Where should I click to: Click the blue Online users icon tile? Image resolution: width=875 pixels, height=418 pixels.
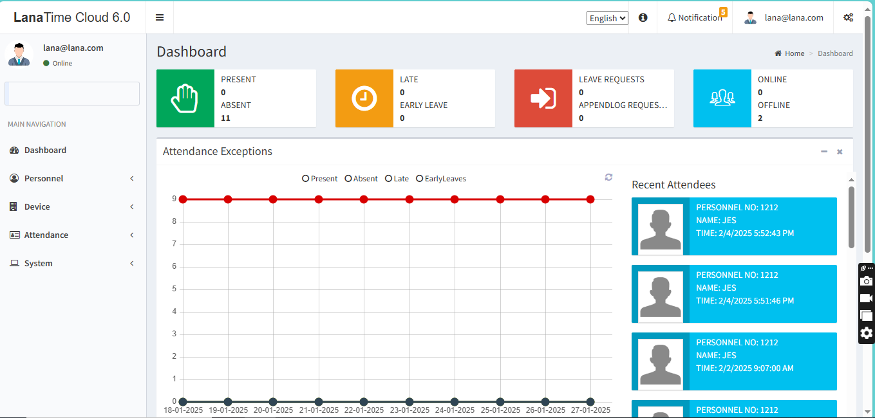pos(722,98)
